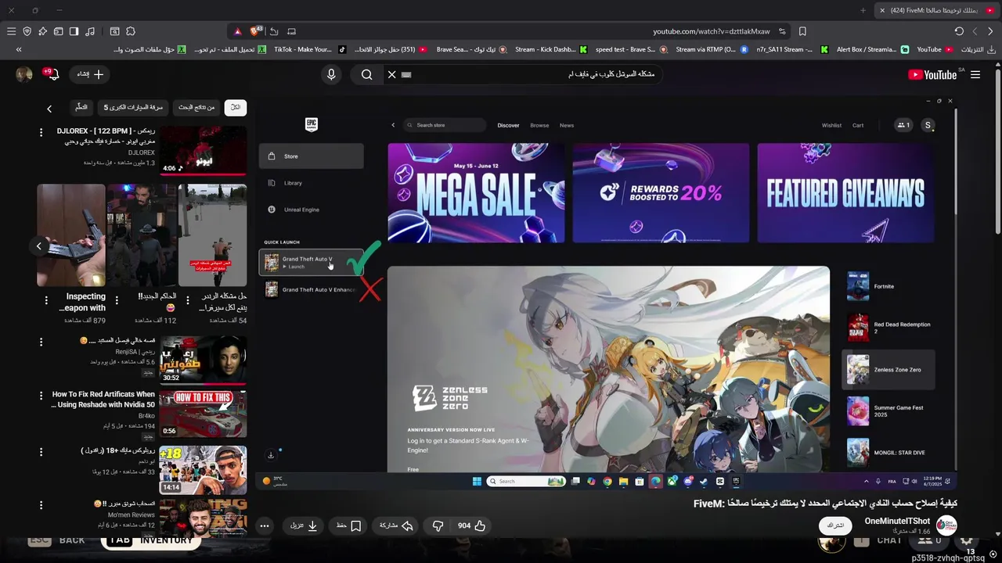Open options menu for DJLOREX video
Screen dimensions: 1002x563
[x=41, y=133]
